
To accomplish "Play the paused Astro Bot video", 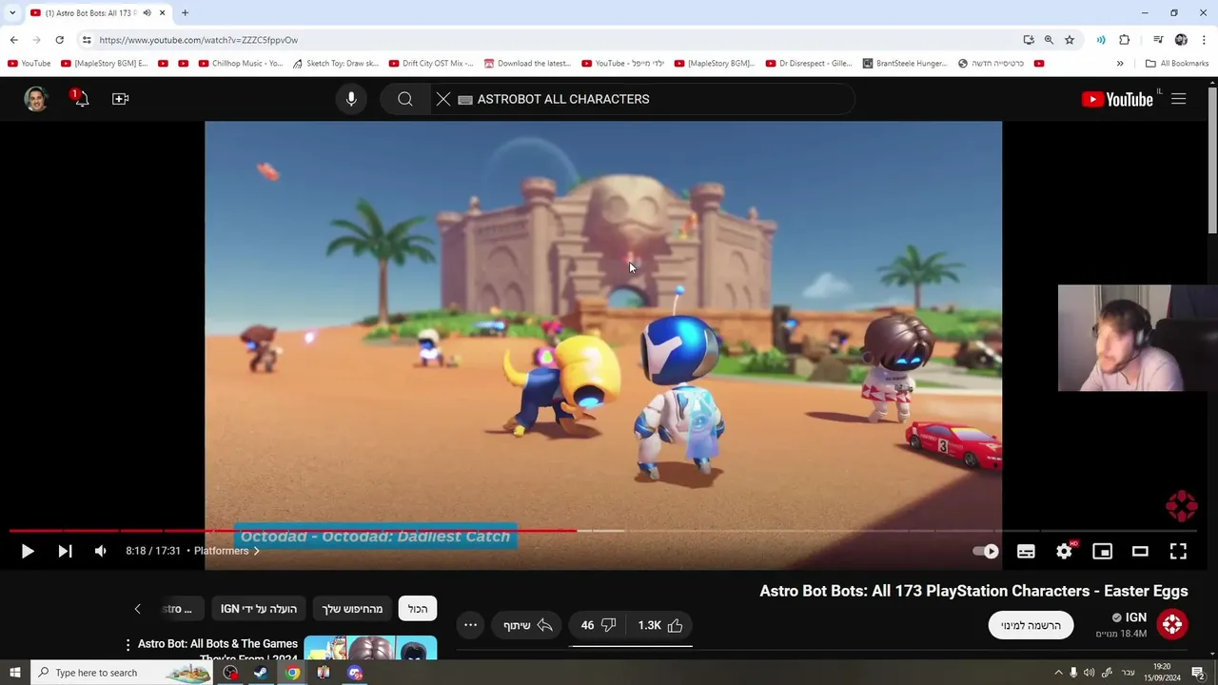I will (x=28, y=551).
